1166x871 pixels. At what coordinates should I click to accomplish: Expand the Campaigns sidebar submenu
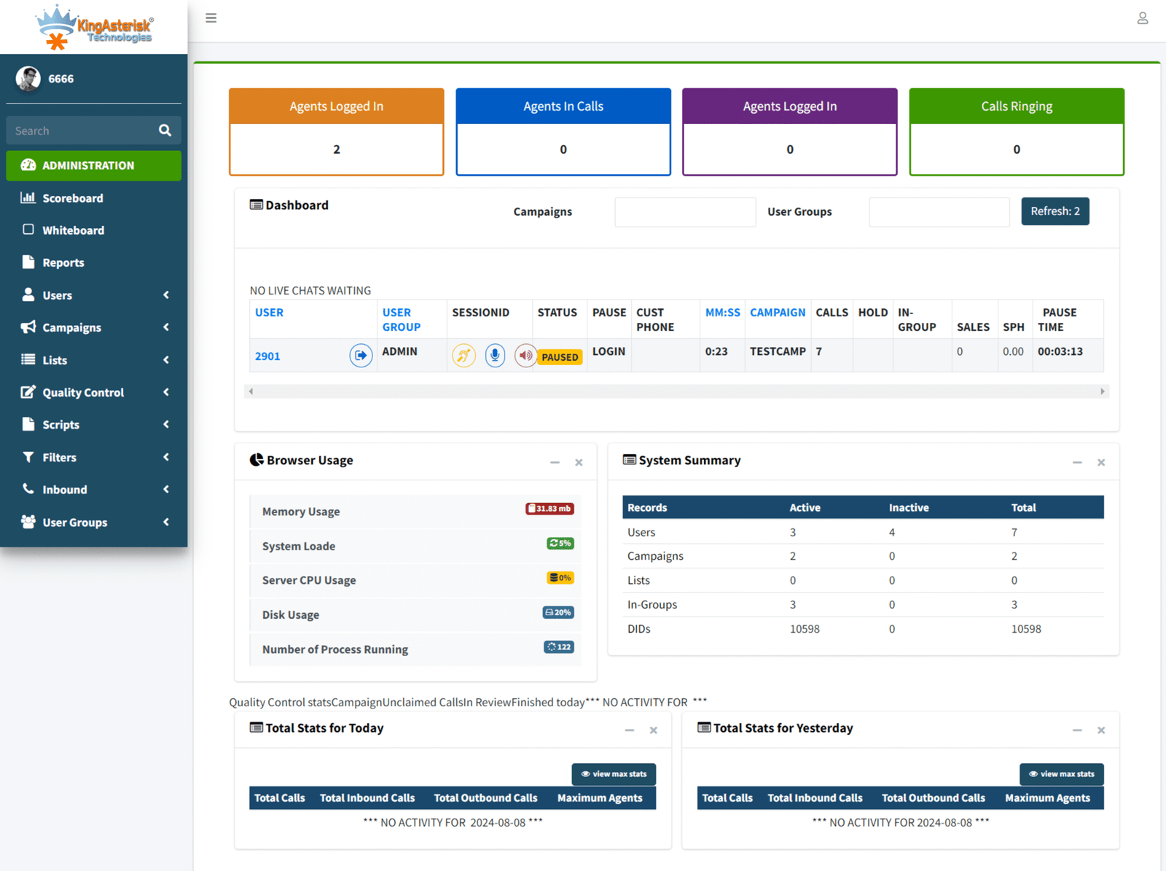point(93,327)
